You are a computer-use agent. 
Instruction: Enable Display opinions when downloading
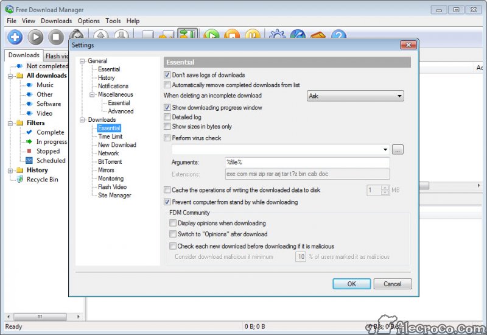173,223
